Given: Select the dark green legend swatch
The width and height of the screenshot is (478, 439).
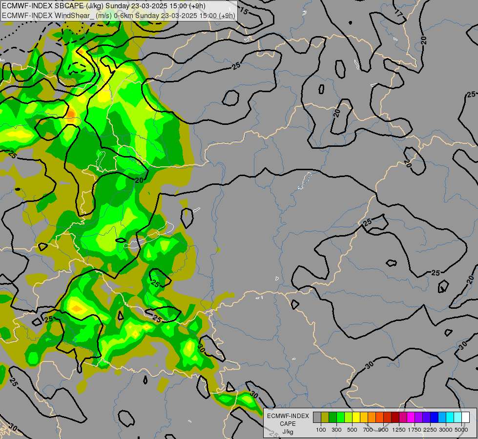Looking at the screenshot, I should [x=333, y=418].
